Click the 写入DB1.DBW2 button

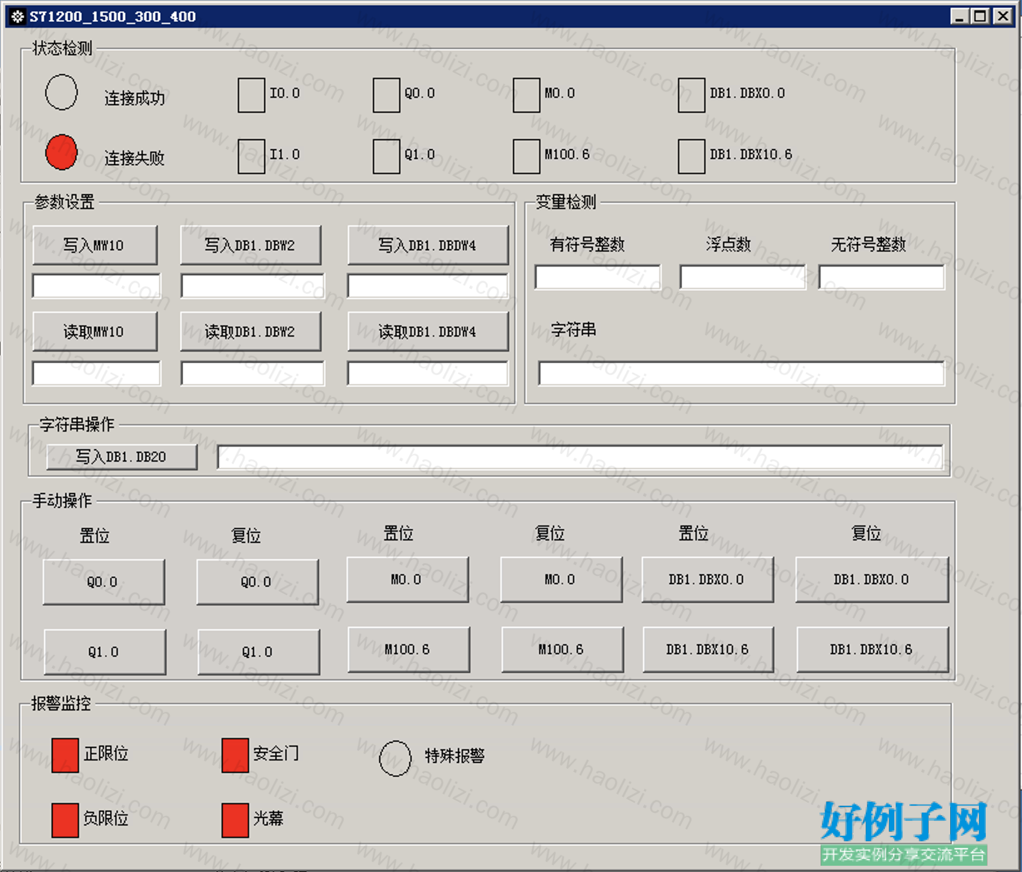[x=250, y=245]
